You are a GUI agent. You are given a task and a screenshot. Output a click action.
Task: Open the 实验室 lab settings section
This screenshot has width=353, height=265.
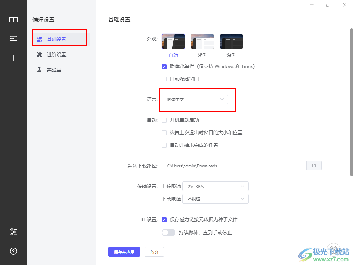pos(54,70)
